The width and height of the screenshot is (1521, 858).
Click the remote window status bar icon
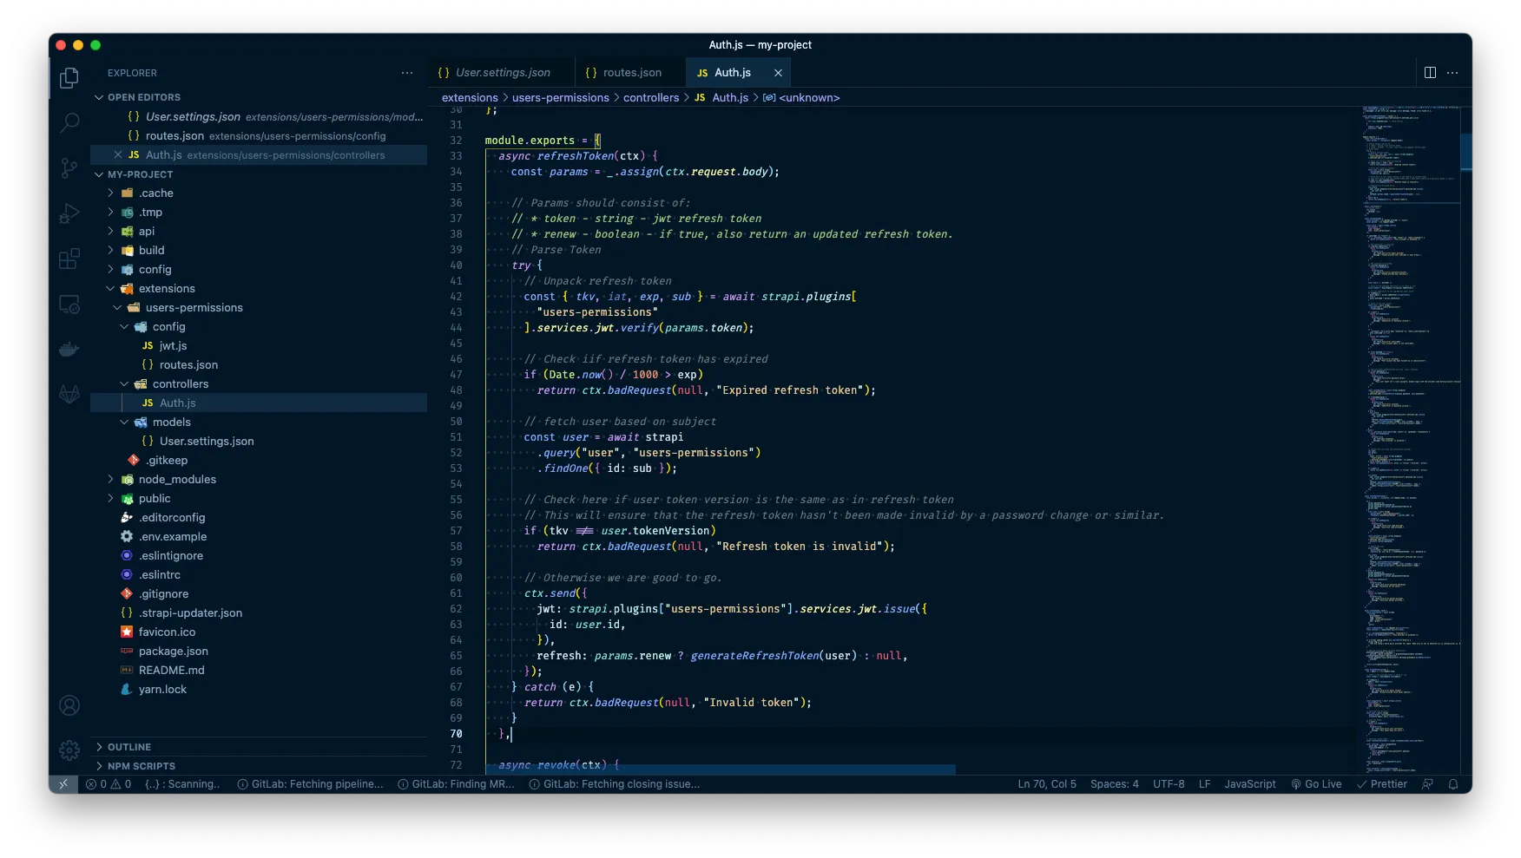point(63,784)
